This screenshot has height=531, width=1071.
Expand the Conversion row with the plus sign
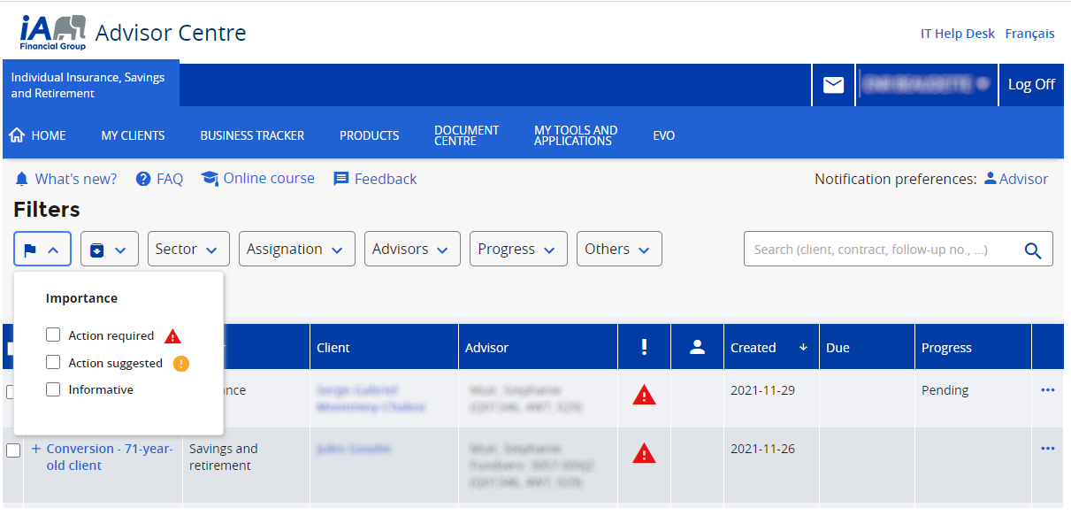pyautogui.click(x=36, y=449)
